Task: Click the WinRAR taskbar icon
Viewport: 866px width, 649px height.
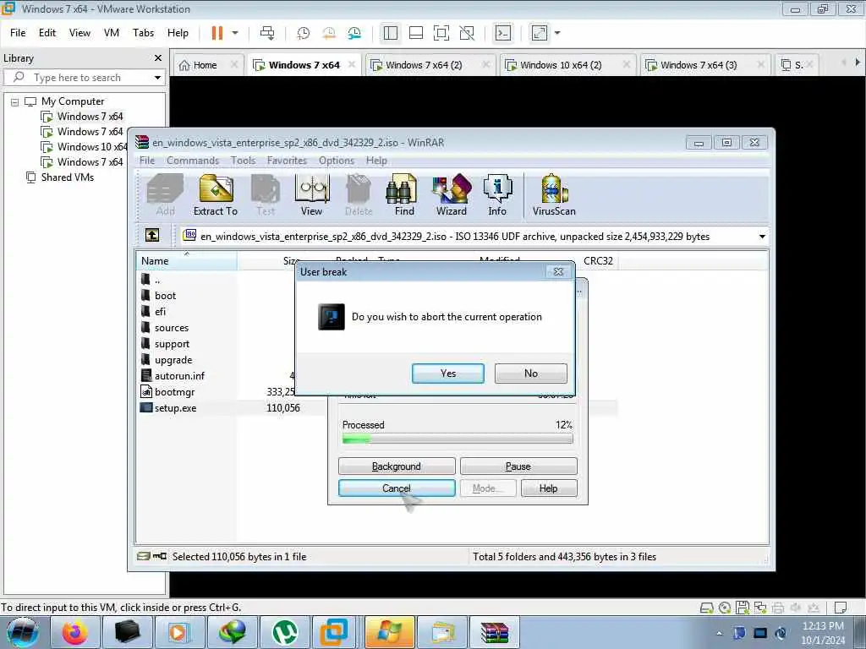Action: 495,632
